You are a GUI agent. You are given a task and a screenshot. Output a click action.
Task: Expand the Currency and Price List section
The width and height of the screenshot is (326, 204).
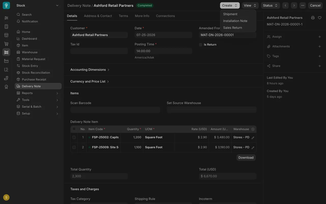[x=89, y=81]
